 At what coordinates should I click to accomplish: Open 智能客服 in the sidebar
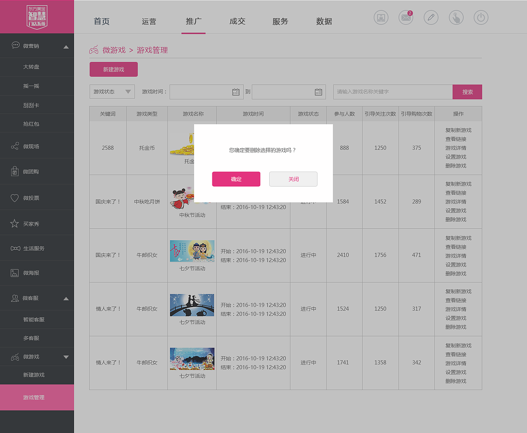(x=34, y=319)
